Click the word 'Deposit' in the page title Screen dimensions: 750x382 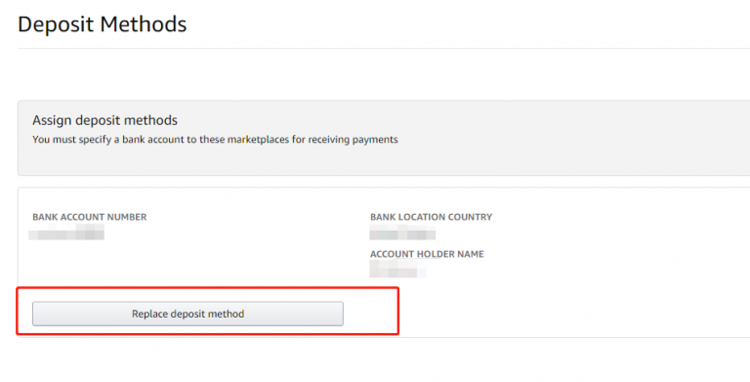[55, 24]
